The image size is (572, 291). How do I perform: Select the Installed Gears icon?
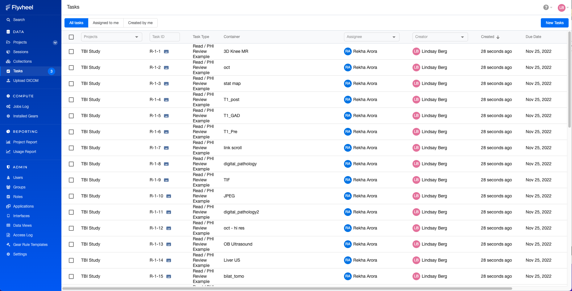[8, 116]
